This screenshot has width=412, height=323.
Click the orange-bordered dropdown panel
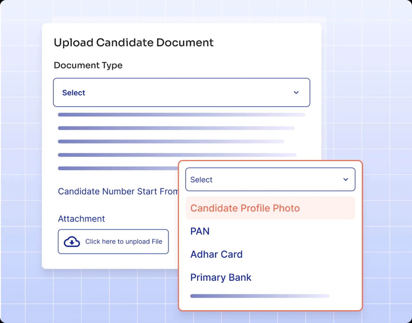[x=271, y=236]
